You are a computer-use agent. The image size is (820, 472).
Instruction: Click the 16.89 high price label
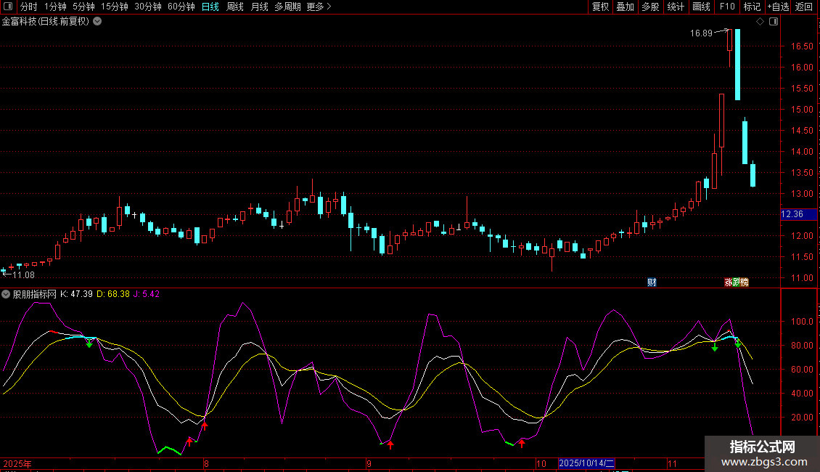point(701,33)
